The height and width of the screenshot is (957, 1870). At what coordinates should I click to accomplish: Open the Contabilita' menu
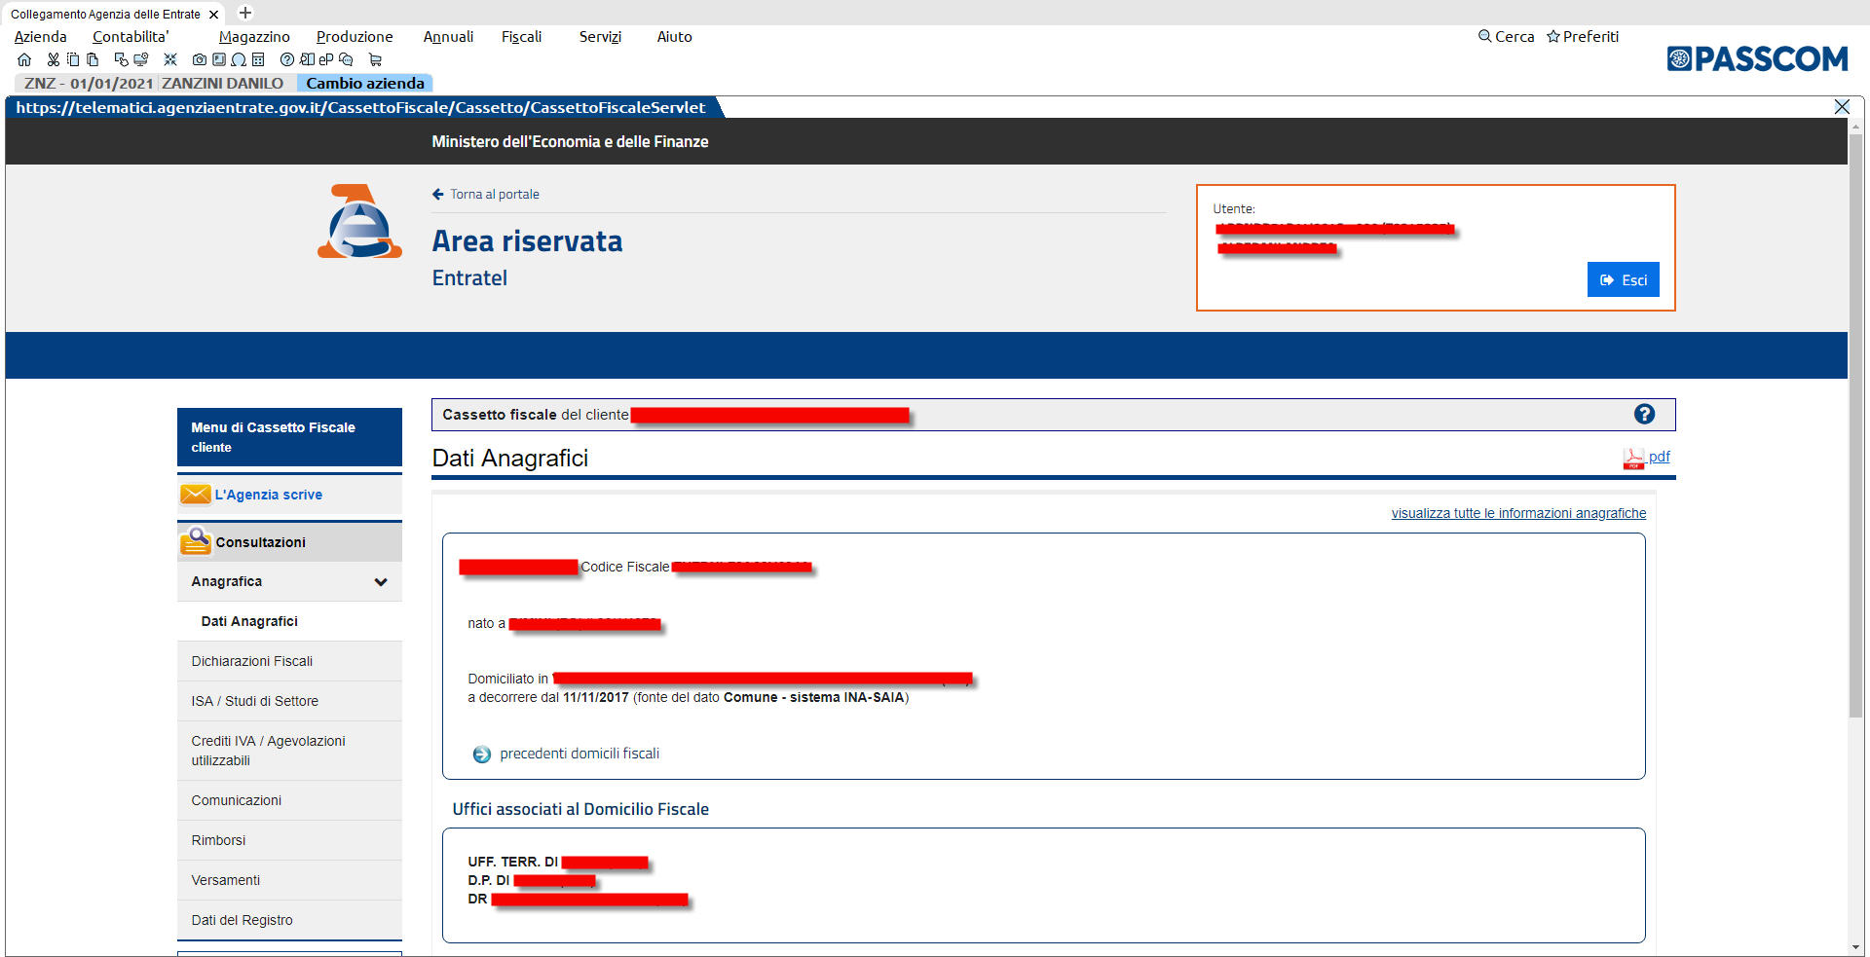131,37
